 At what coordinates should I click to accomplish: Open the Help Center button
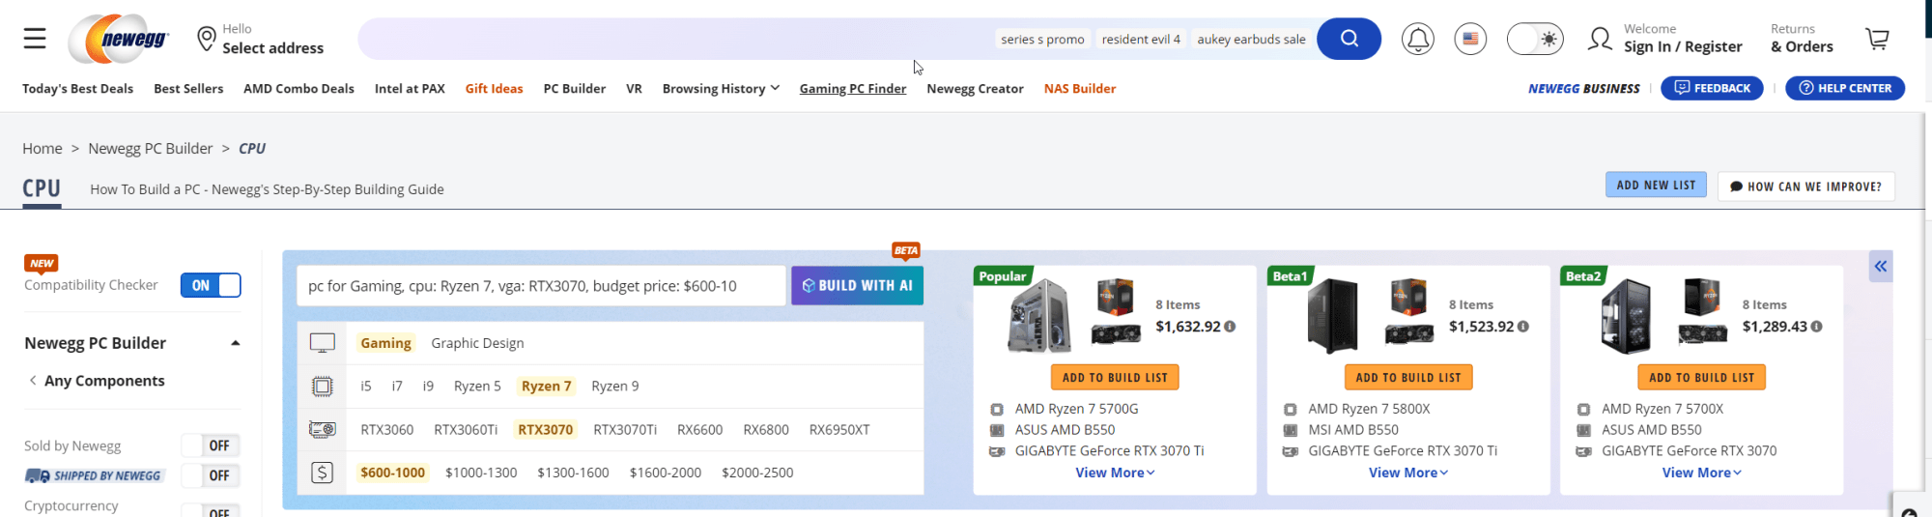pos(1845,88)
